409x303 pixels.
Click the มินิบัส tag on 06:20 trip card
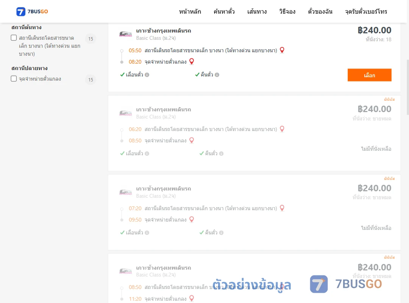[389, 100]
